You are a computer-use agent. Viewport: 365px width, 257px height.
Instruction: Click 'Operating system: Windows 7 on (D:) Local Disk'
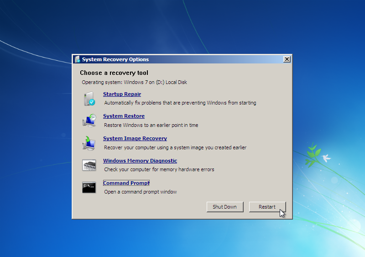134,82
